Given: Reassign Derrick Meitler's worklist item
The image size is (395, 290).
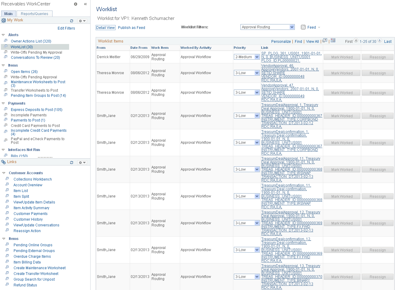Looking at the screenshot, I should click(377, 57).
